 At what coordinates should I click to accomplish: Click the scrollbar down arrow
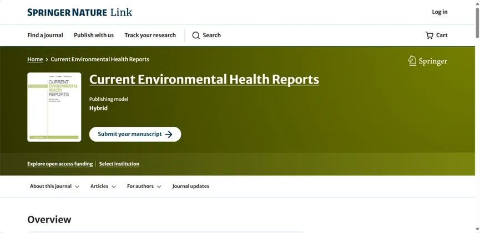click(x=477, y=229)
